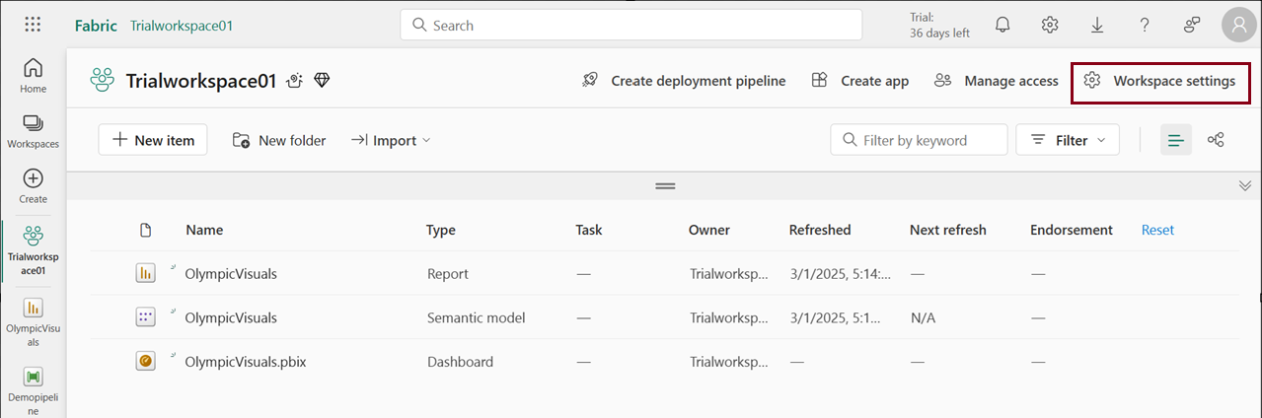This screenshot has height=418, width=1262.
Task: Expand the collapsed task flow chevron
Action: tap(1244, 185)
